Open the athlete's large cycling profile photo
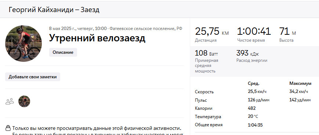This screenshot has width=319, height=135. tap(23, 44)
